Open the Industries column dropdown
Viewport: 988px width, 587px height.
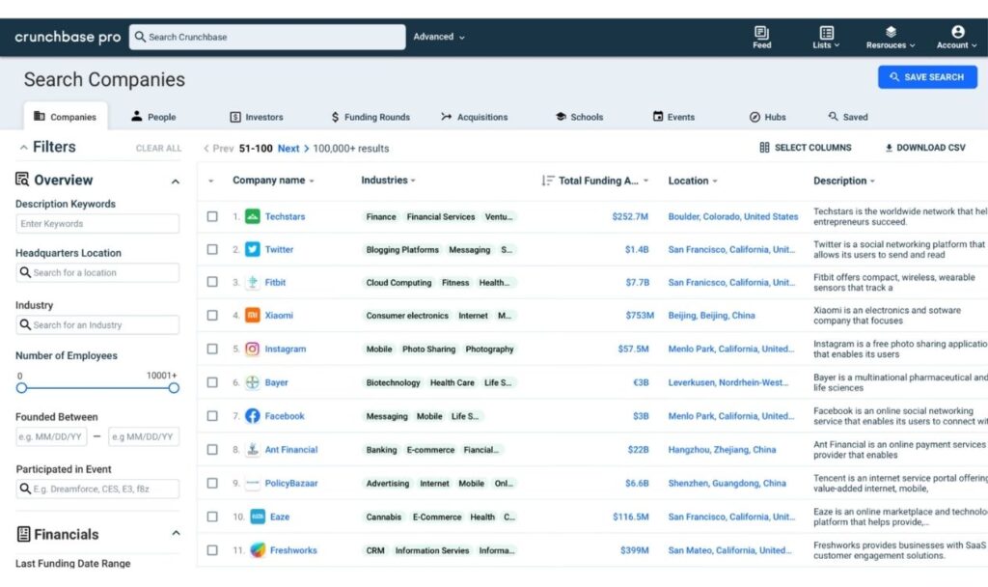413,181
